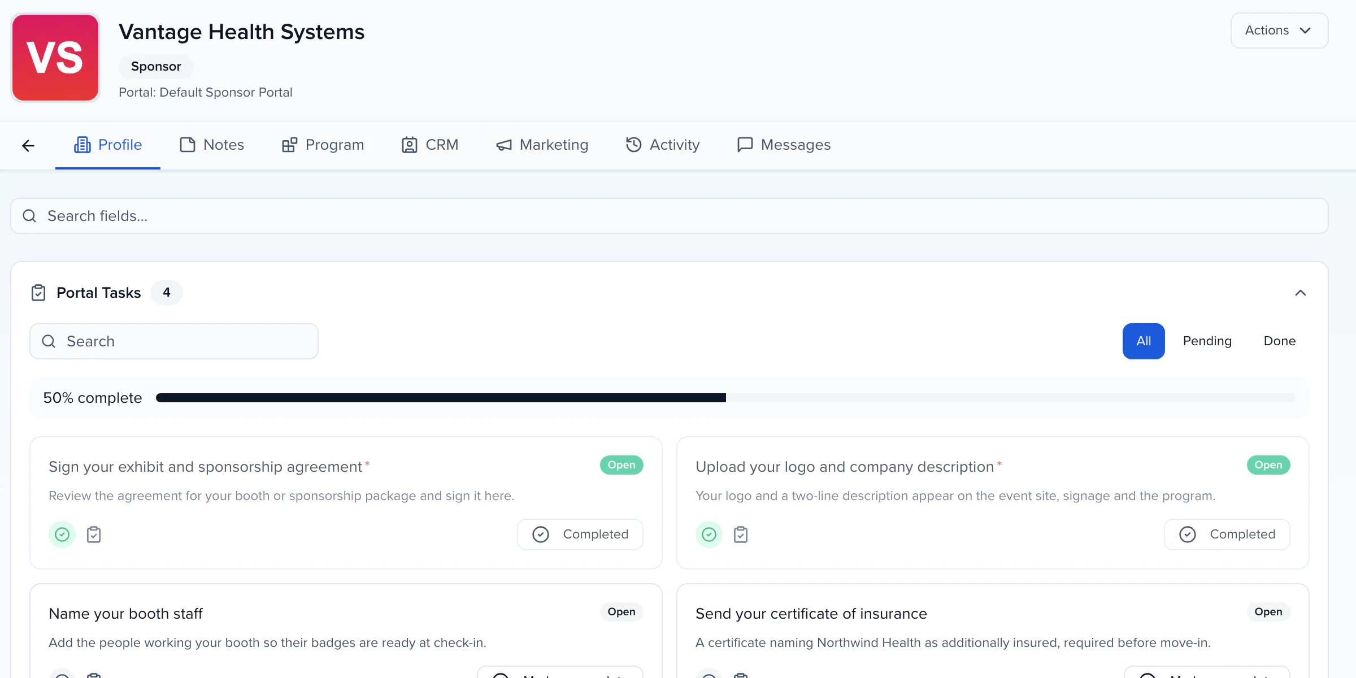Click Open badge on Name your booth staff
The height and width of the screenshot is (678, 1356).
click(621, 612)
